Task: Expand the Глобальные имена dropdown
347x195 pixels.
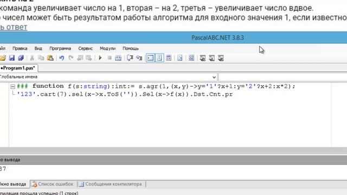Action: click(x=214, y=77)
